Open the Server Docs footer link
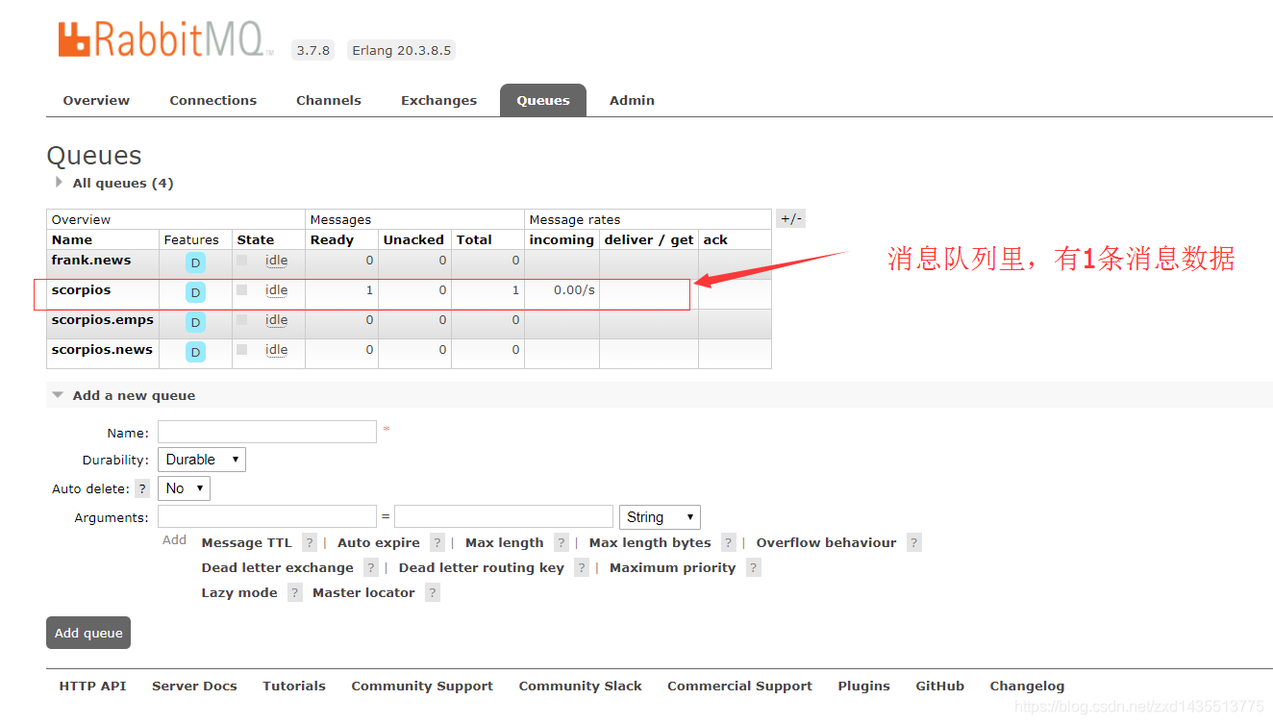This screenshot has width=1273, height=724. 194,686
